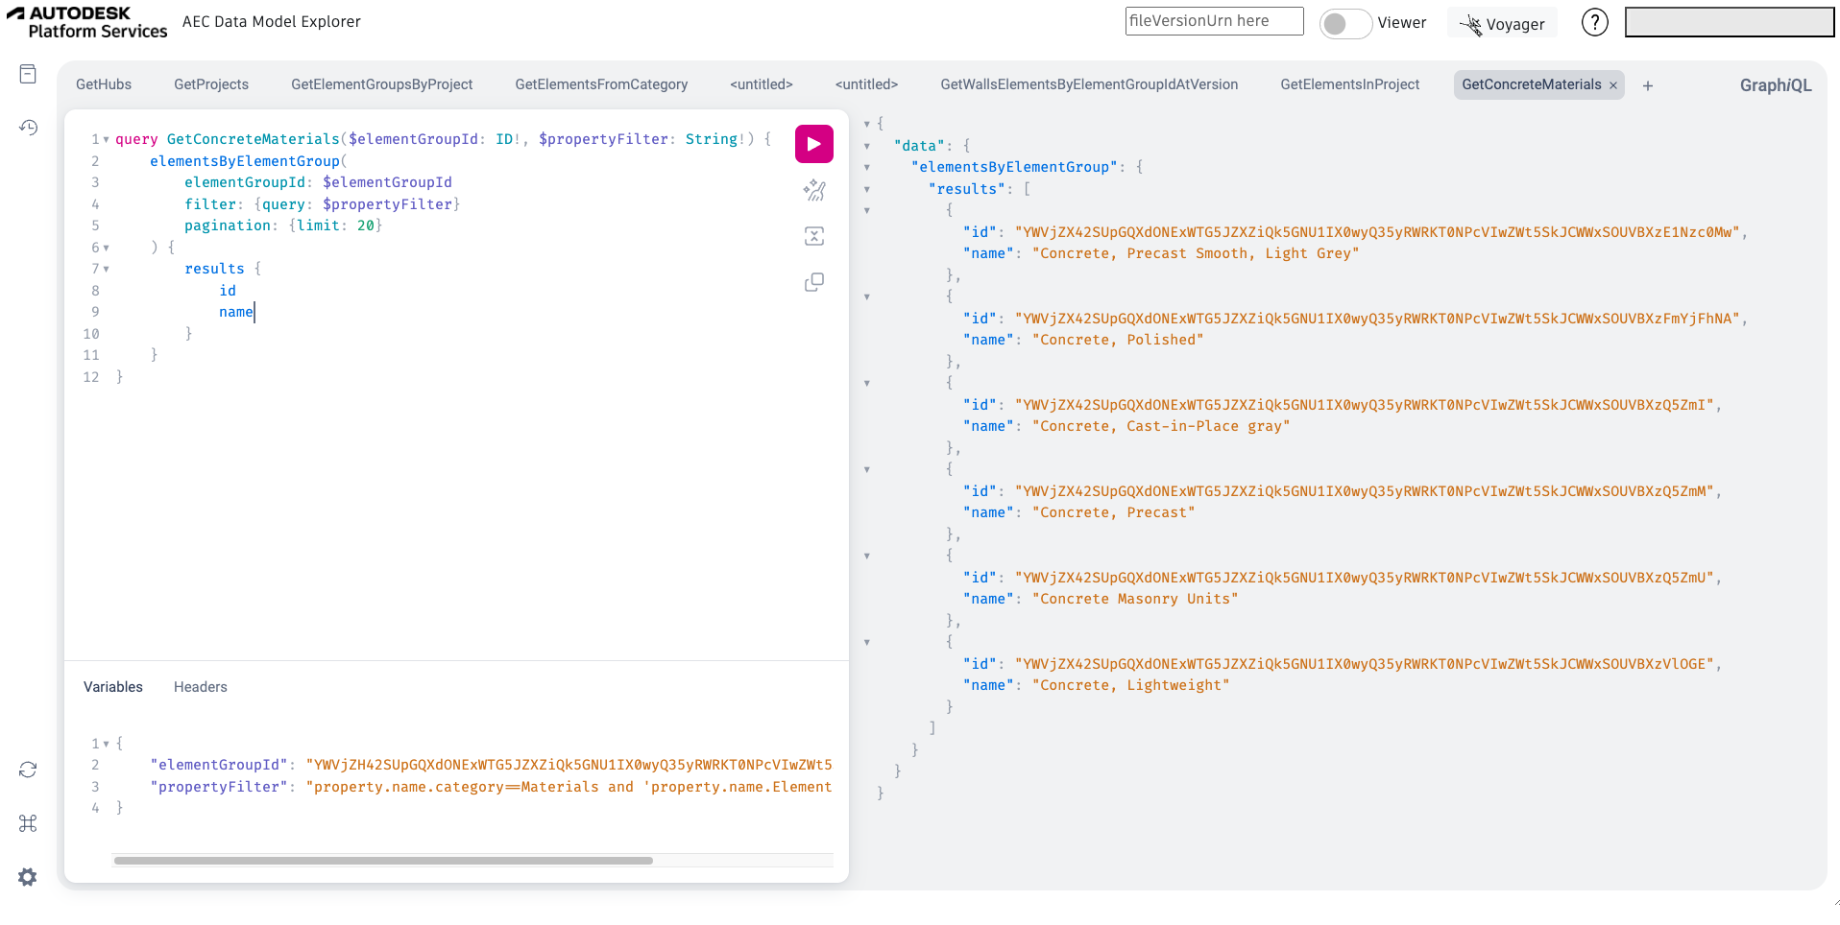
Task: Collapse the results block at line 7
Action: 106,270
